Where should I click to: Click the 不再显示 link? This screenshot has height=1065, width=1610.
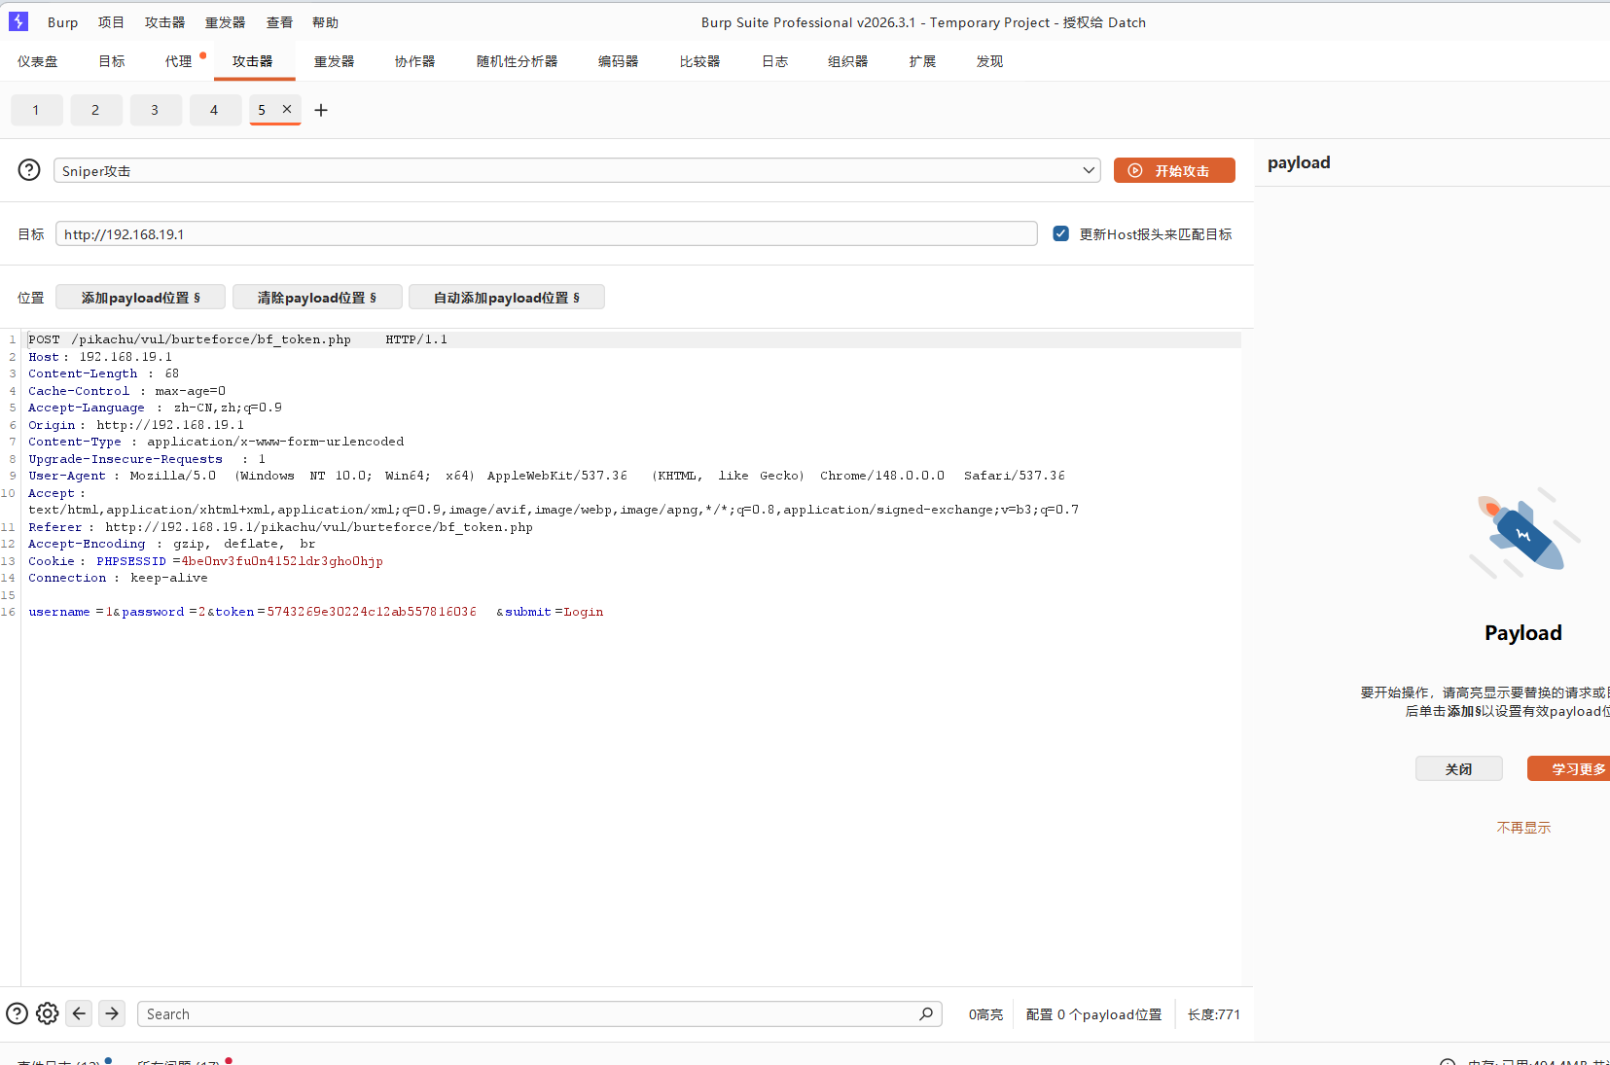1523,828
